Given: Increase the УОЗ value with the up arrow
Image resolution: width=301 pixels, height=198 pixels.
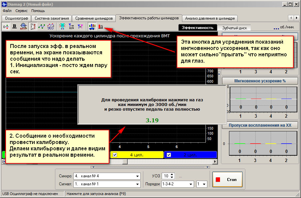Looking at the screenshot, I should tap(172, 174).
